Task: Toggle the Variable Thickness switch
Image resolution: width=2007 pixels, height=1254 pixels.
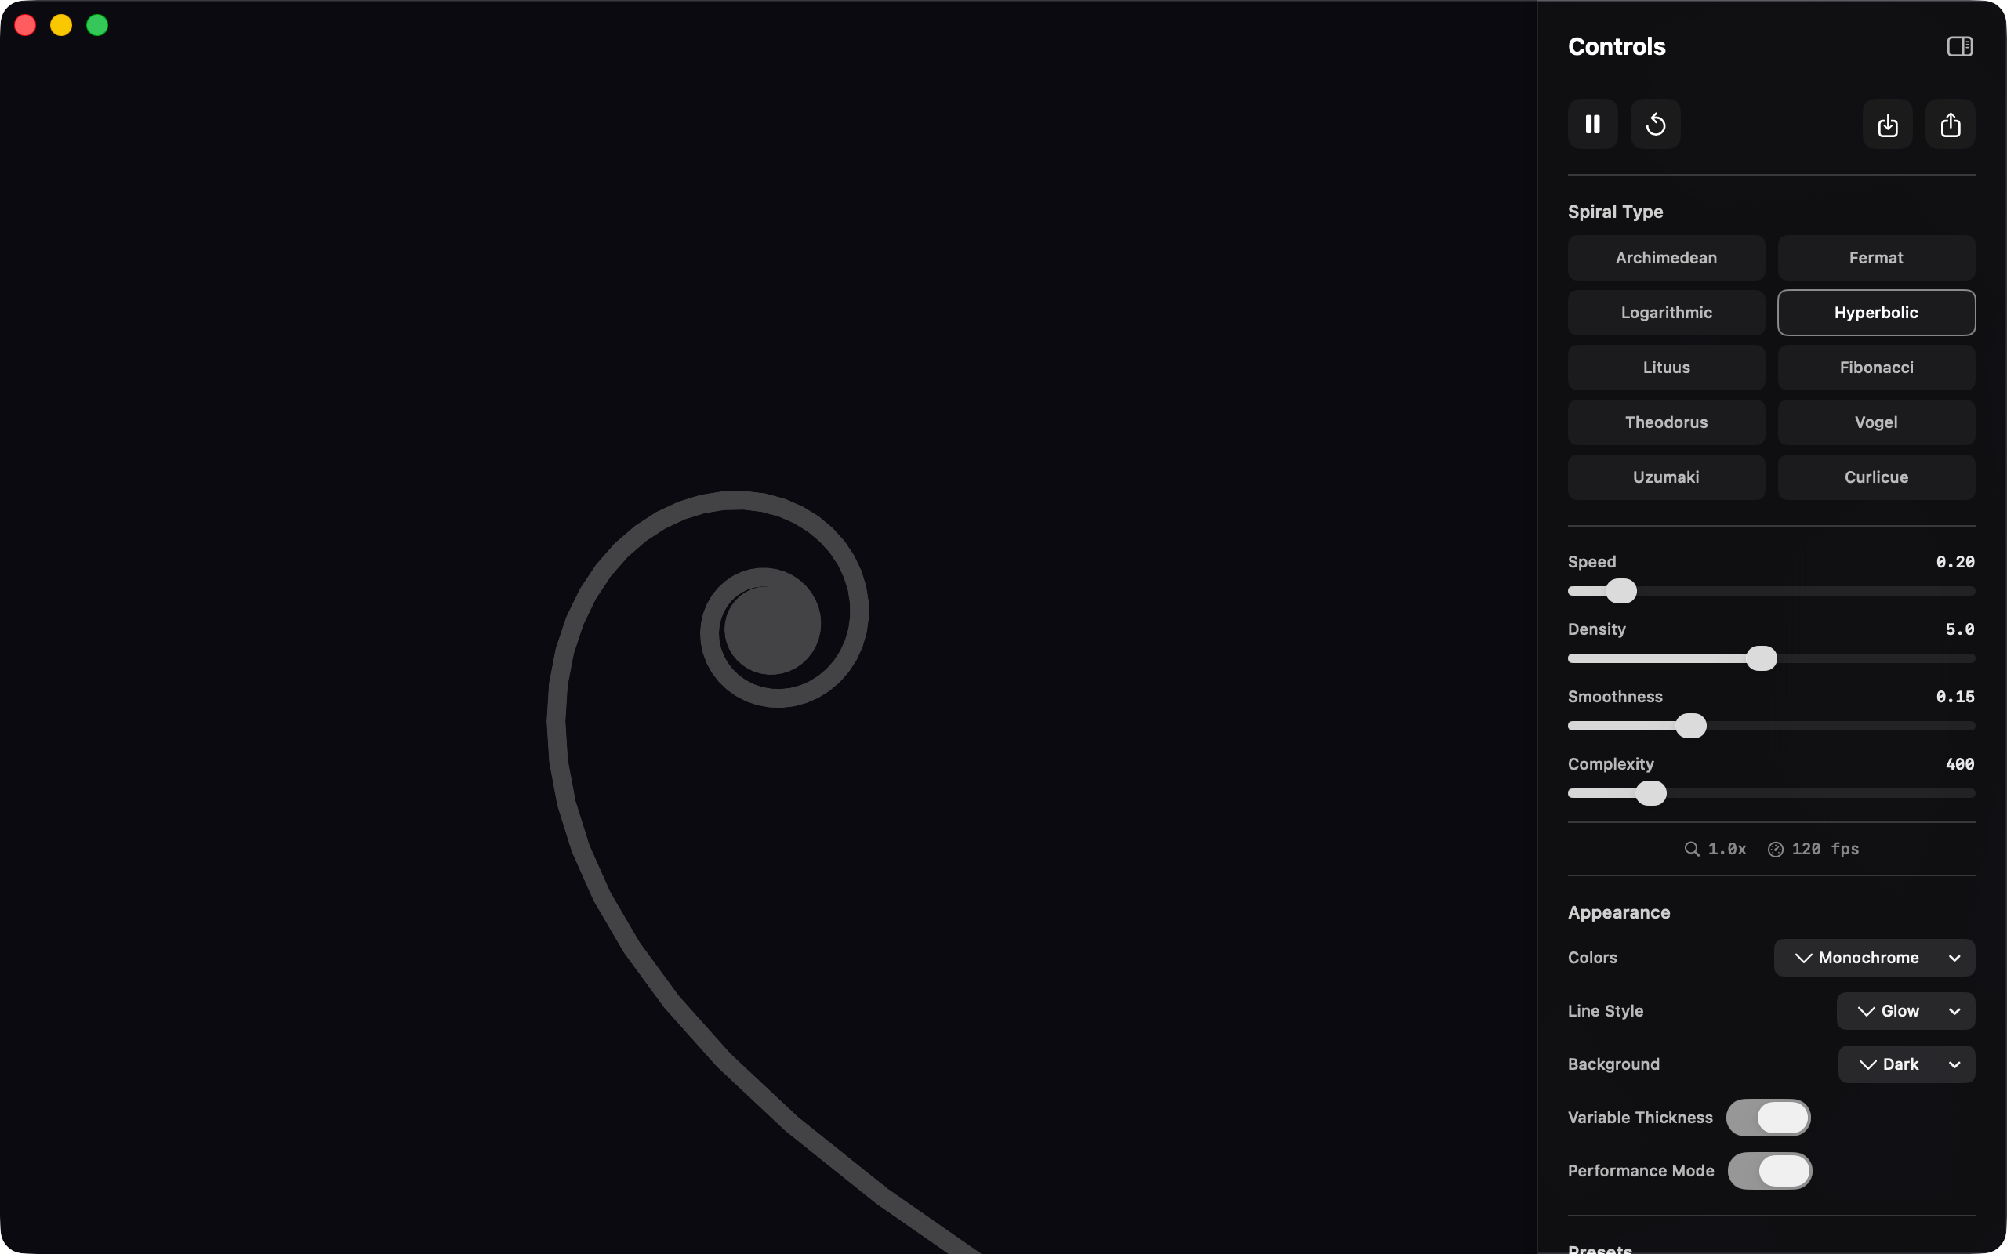Action: point(1768,1118)
